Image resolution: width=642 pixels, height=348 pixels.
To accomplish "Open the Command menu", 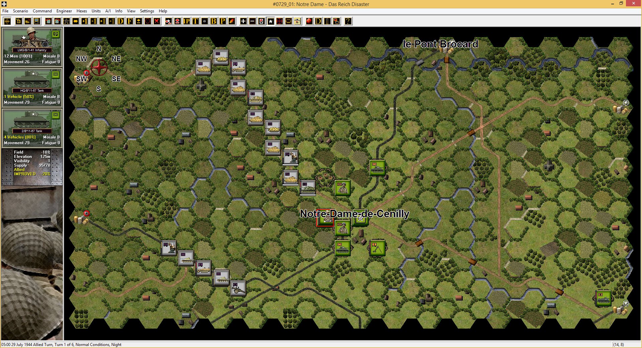I will point(42,11).
